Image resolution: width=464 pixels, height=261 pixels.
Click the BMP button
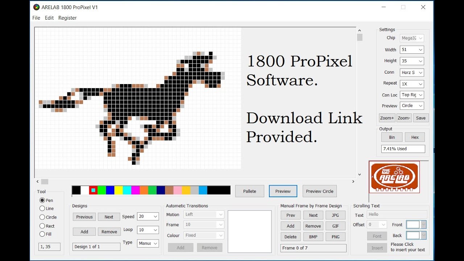click(313, 237)
